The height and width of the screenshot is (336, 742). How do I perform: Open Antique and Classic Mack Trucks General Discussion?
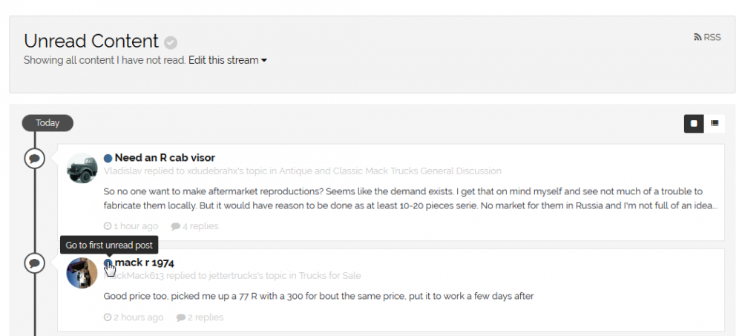click(x=390, y=171)
